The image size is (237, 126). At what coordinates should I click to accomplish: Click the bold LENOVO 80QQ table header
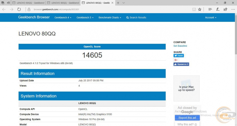point(87,103)
